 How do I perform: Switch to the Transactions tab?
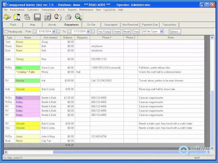[169, 25]
